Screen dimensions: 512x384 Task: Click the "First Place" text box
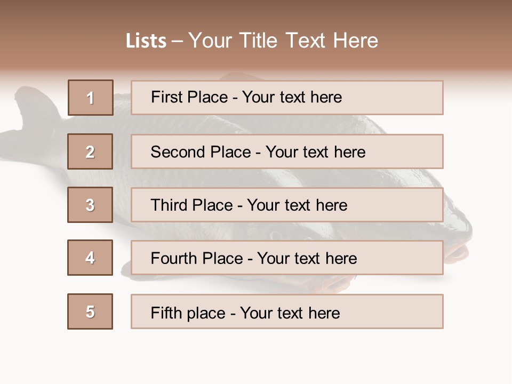(287, 98)
